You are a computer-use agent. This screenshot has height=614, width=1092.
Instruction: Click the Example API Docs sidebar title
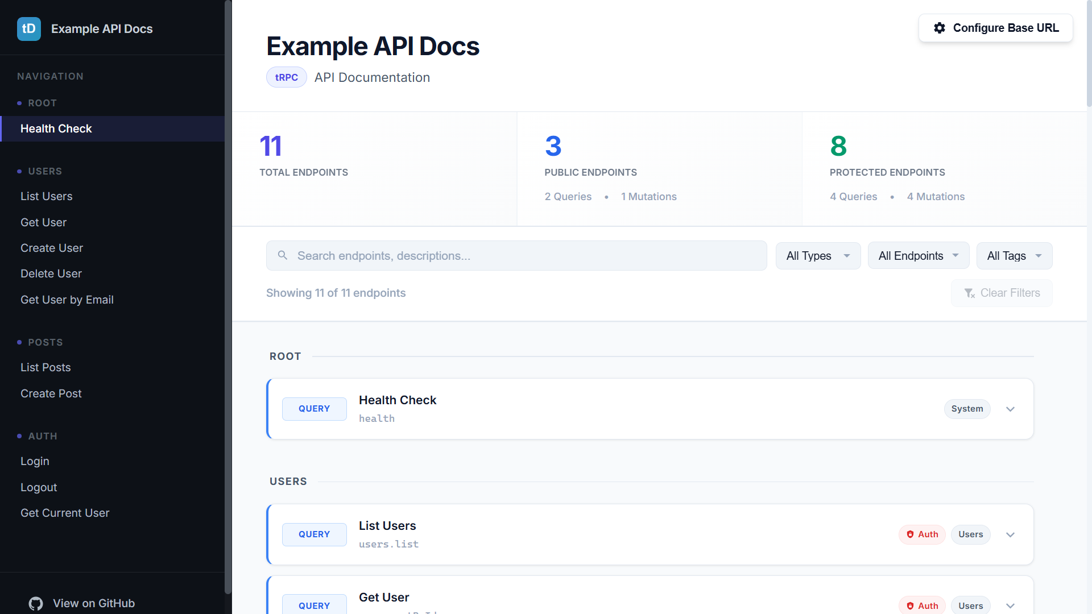coord(102,29)
